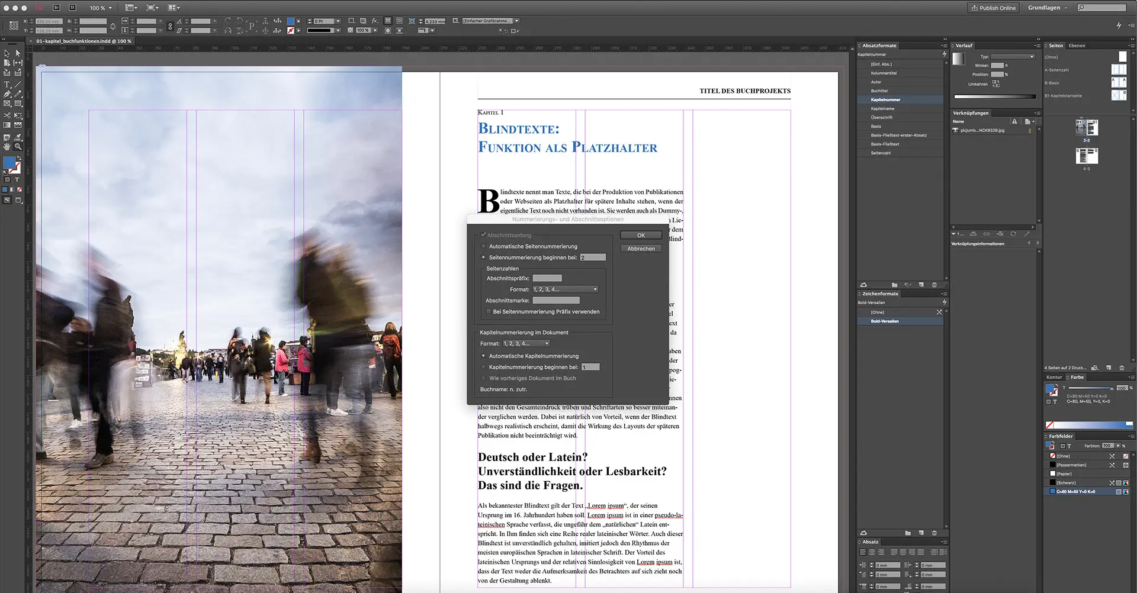This screenshot has height=593, width=1137.
Task: Activate the Free transform tool
Action: (x=18, y=115)
